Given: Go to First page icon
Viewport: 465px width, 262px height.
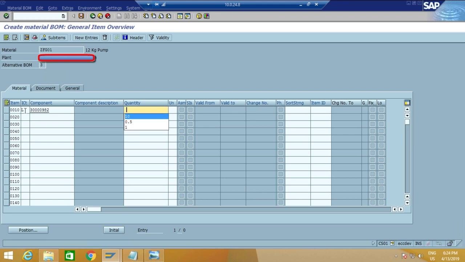Looking at the screenshot, I should [146, 16].
